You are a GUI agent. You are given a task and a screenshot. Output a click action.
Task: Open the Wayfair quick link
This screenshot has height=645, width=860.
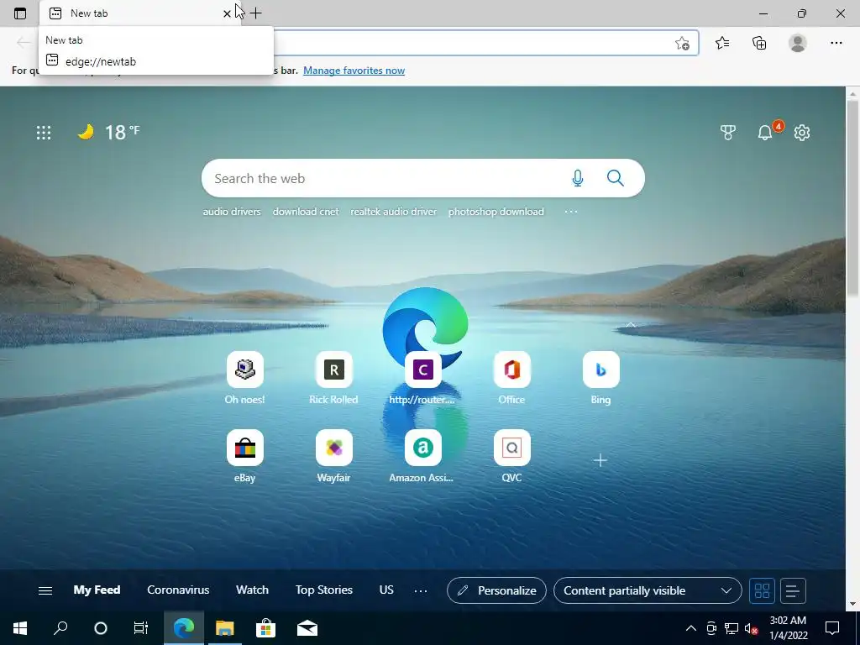[x=333, y=456]
